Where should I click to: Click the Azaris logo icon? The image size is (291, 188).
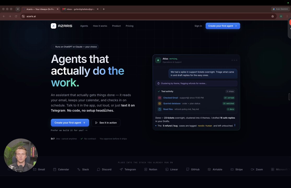tap(54, 26)
